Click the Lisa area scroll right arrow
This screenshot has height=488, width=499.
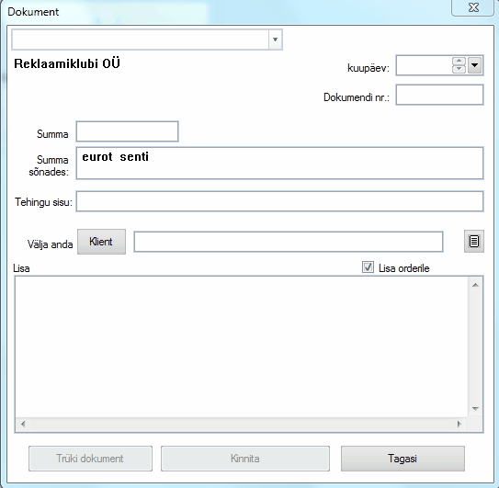click(x=459, y=424)
